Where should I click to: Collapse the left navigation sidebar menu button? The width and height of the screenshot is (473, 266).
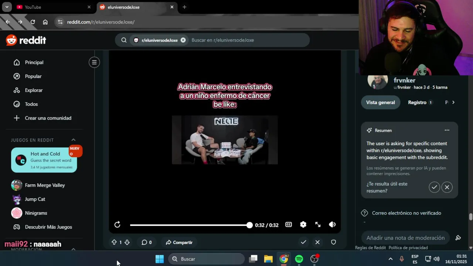[94, 62]
